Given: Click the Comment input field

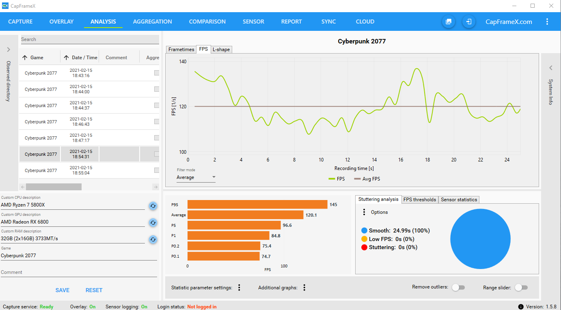Looking at the screenshot, I should (79, 272).
